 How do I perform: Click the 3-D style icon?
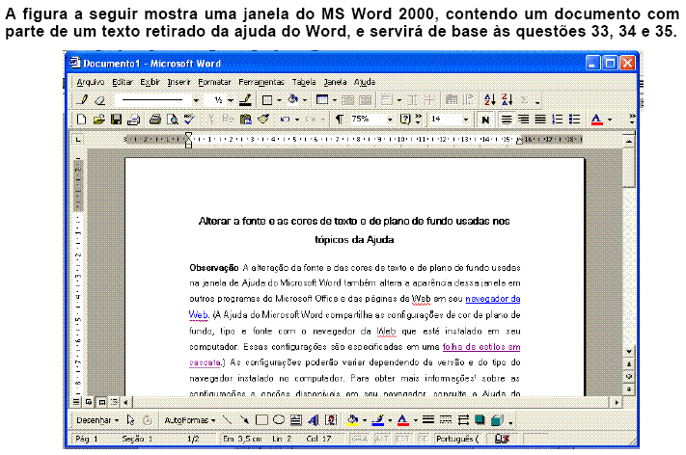(x=497, y=420)
